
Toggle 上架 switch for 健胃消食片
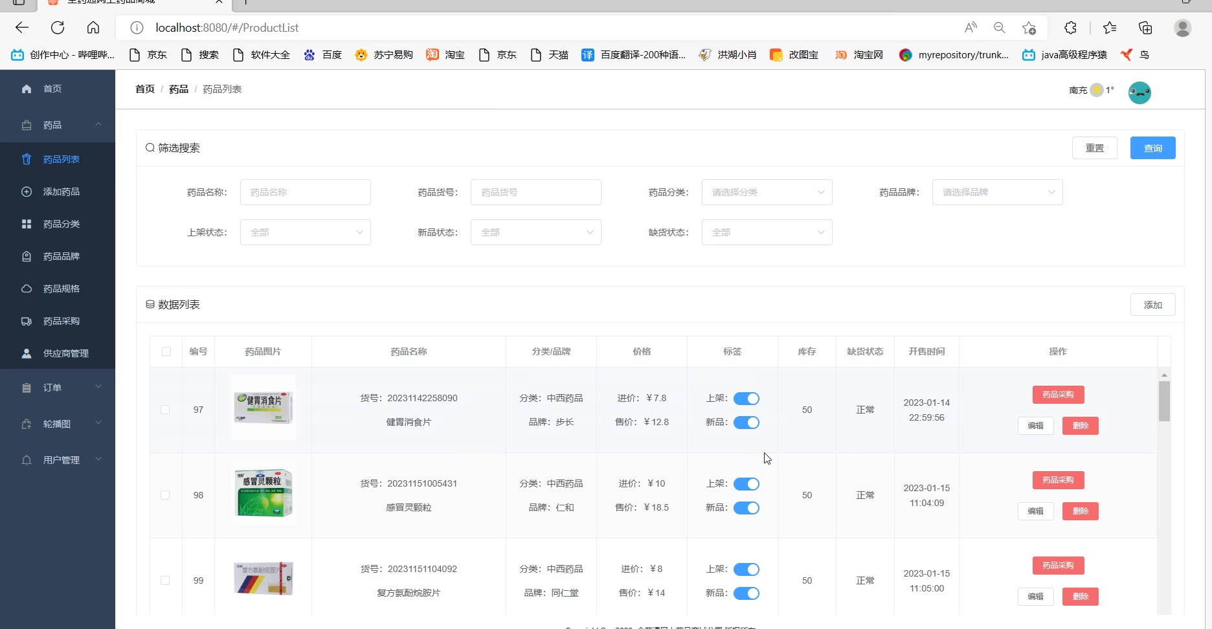pyautogui.click(x=746, y=399)
